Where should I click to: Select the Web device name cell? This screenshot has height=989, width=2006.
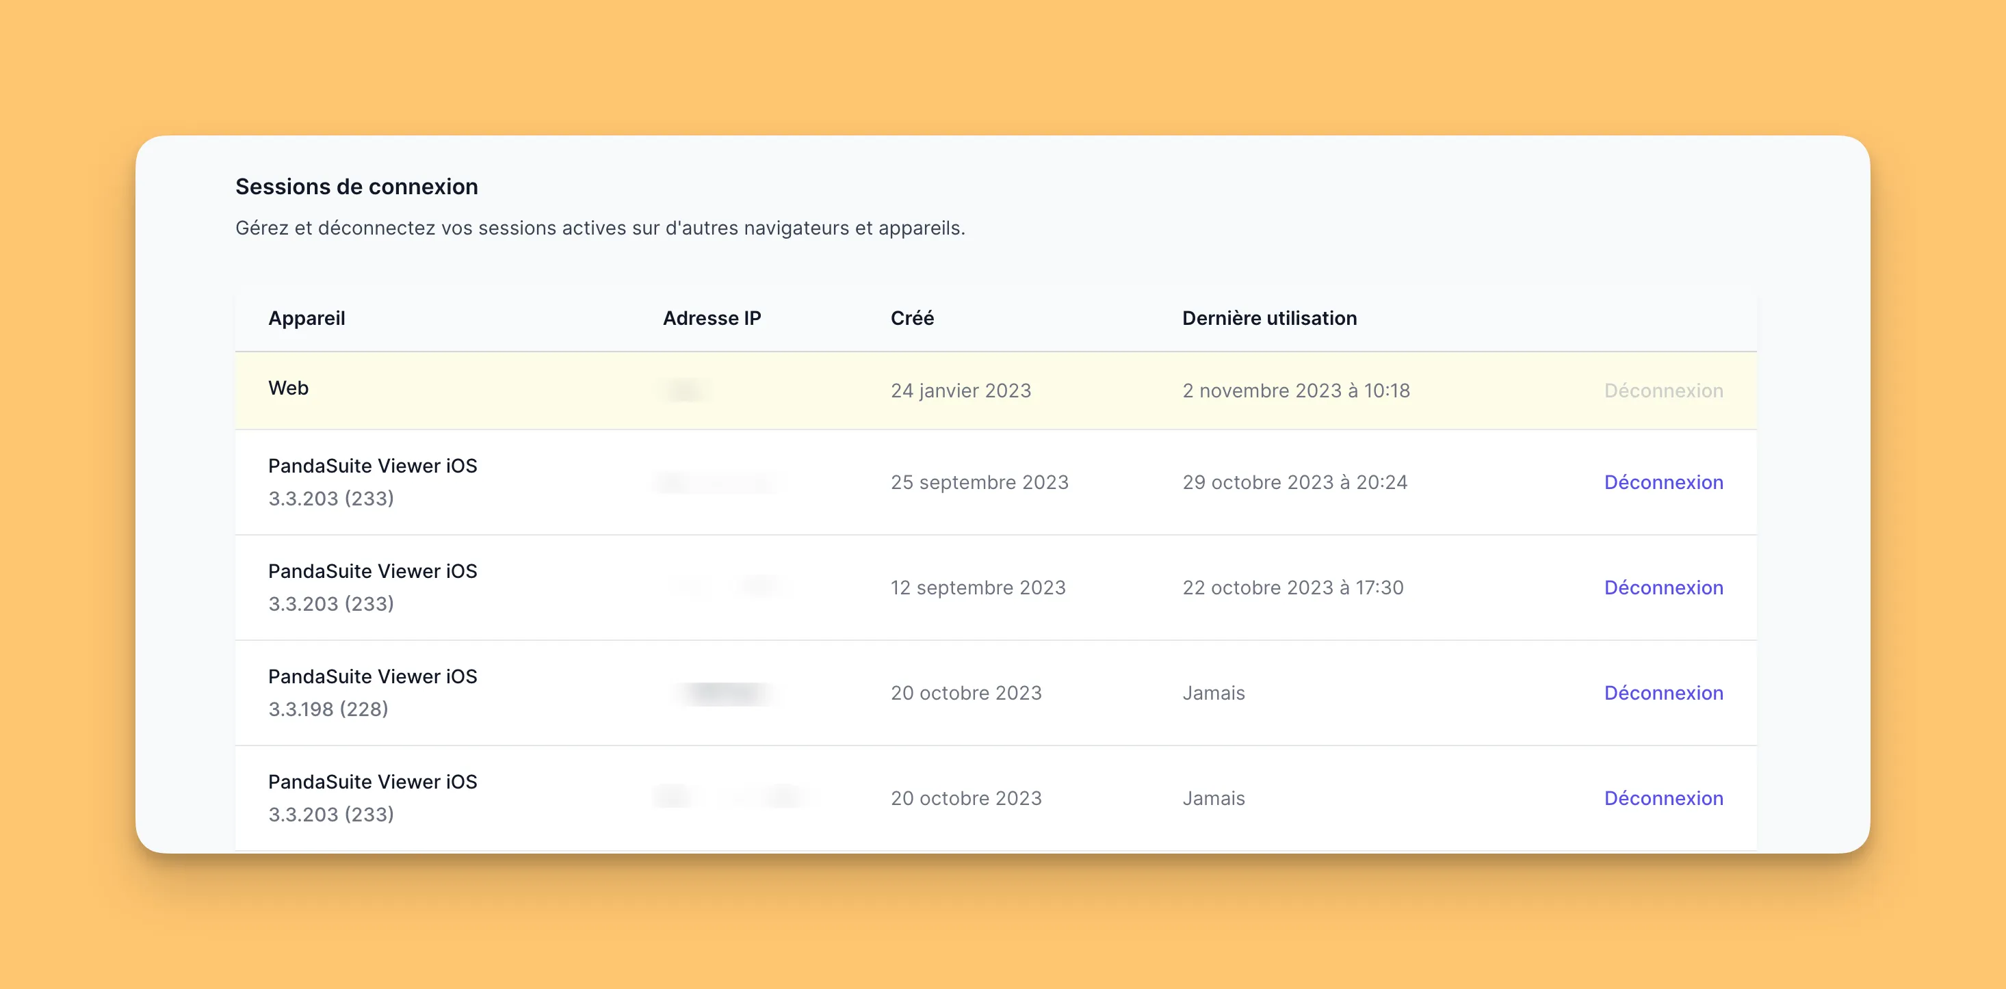[x=288, y=388]
